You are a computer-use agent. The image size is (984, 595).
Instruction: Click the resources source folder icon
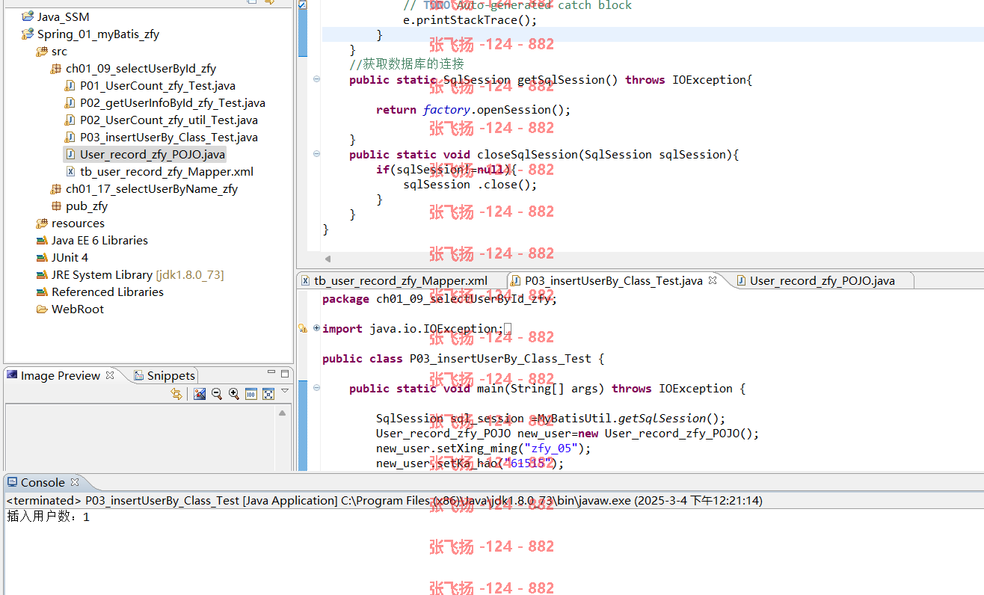(42, 223)
